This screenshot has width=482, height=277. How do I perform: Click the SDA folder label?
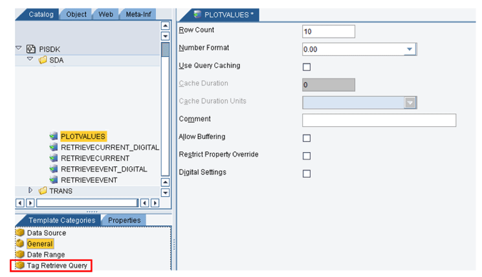click(x=56, y=60)
